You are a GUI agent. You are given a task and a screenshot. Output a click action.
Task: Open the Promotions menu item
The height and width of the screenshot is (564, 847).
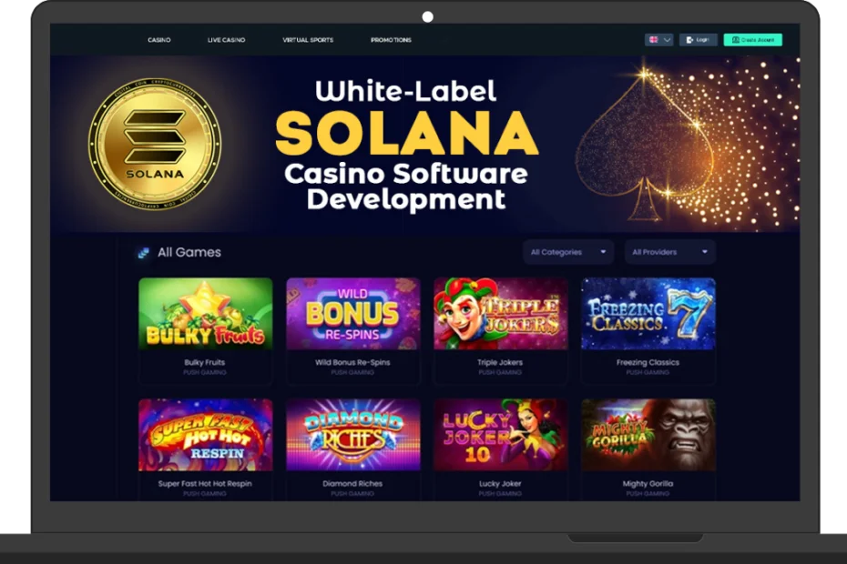[x=391, y=40]
